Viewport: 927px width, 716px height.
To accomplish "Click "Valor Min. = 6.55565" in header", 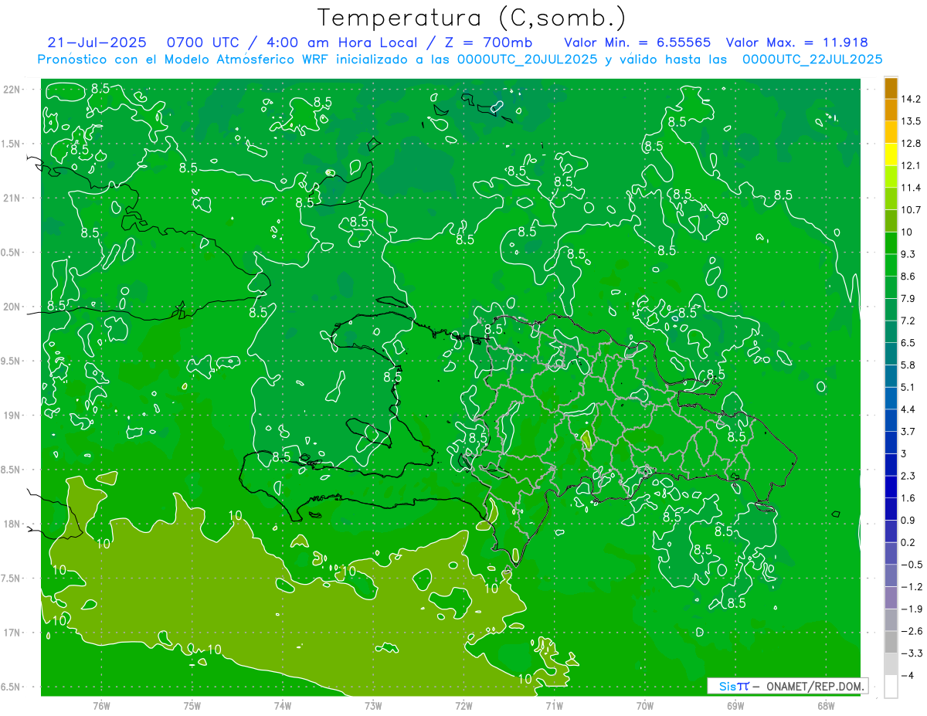I will coord(637,43).
